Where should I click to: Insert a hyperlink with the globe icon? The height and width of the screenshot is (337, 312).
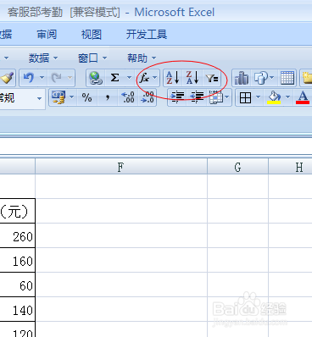pyautogui.click(x=96, y=78)
